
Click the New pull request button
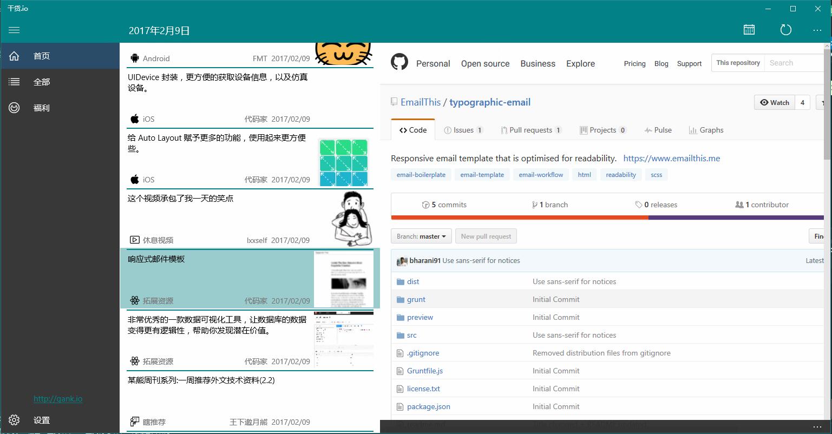click(486, 236)
